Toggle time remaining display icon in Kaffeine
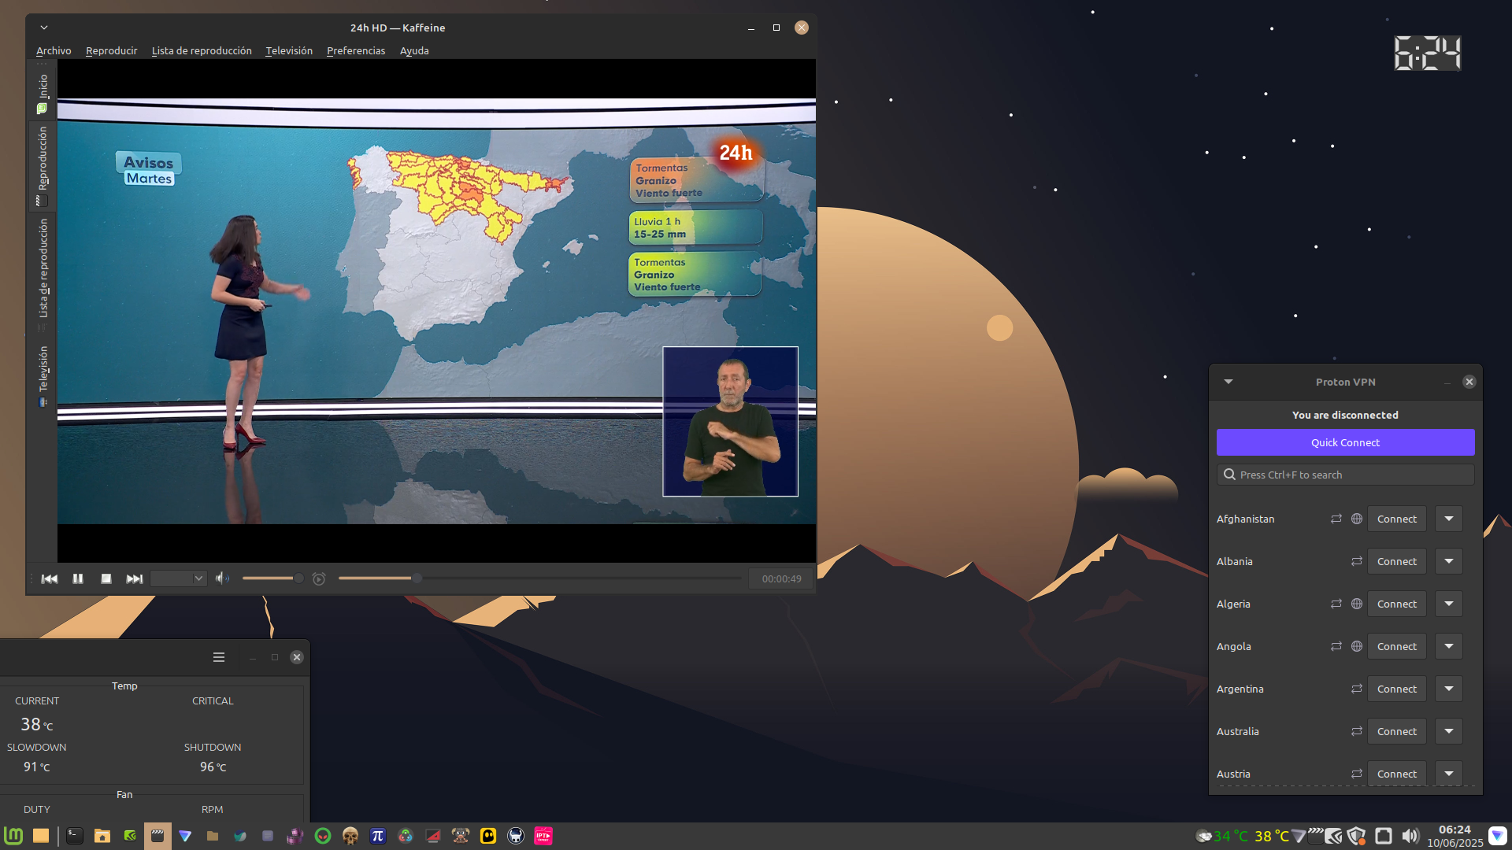 point(319,578)
